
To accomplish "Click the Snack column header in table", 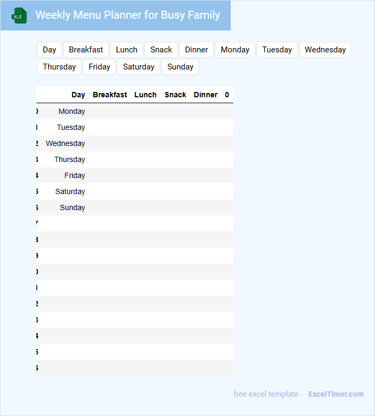I will (x=175, y=95).
